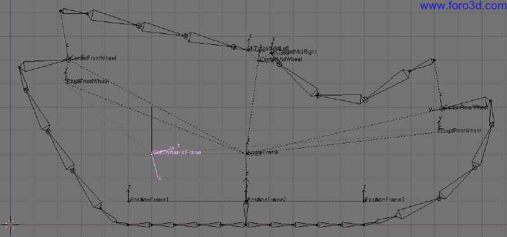
Task: Select the highlighted SoftDynamicFrame object
Action: click(177, 152)
